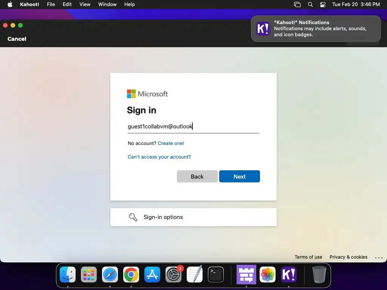Open the Window menu
Viewport: 387px width, 290px height.
click(x=107, y=4)
